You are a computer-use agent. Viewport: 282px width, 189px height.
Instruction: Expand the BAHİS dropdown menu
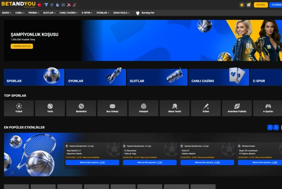7,13
